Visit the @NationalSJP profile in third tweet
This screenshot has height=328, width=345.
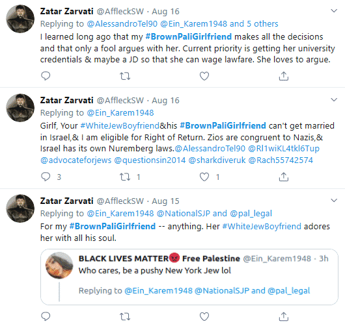tap(184, 214)
